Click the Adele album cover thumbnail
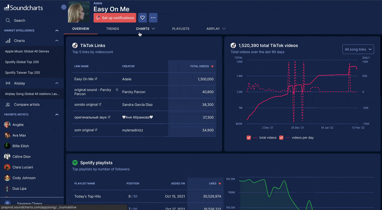Screen dimensions: 382x210 [x=79, y=12]
